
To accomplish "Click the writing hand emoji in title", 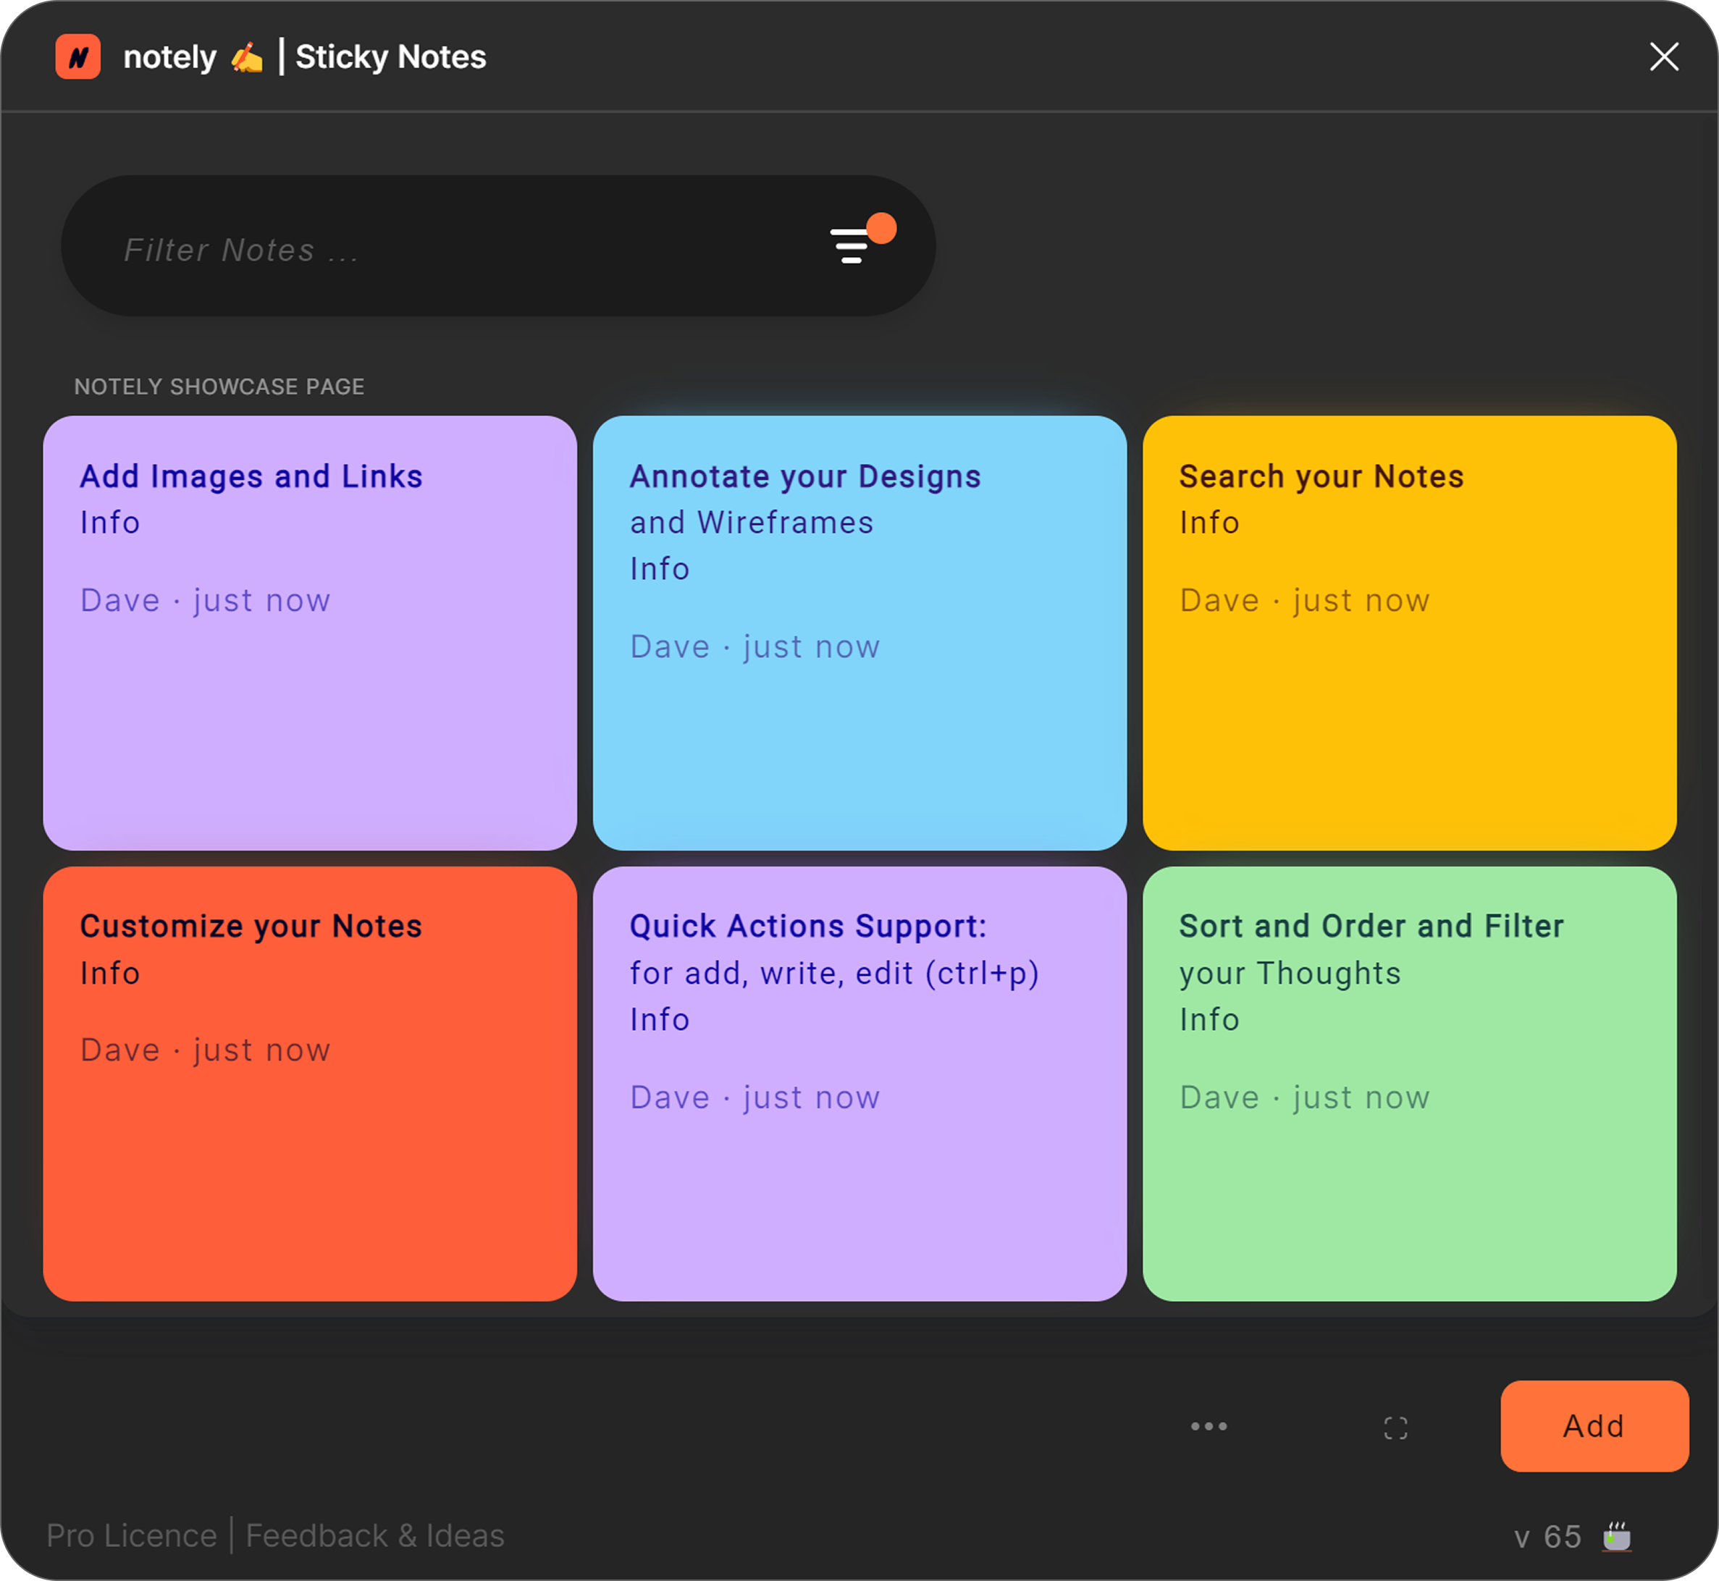I will [x=246, y=57].
